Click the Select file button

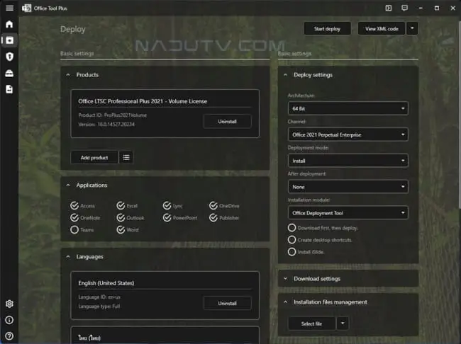pos(311,323)
